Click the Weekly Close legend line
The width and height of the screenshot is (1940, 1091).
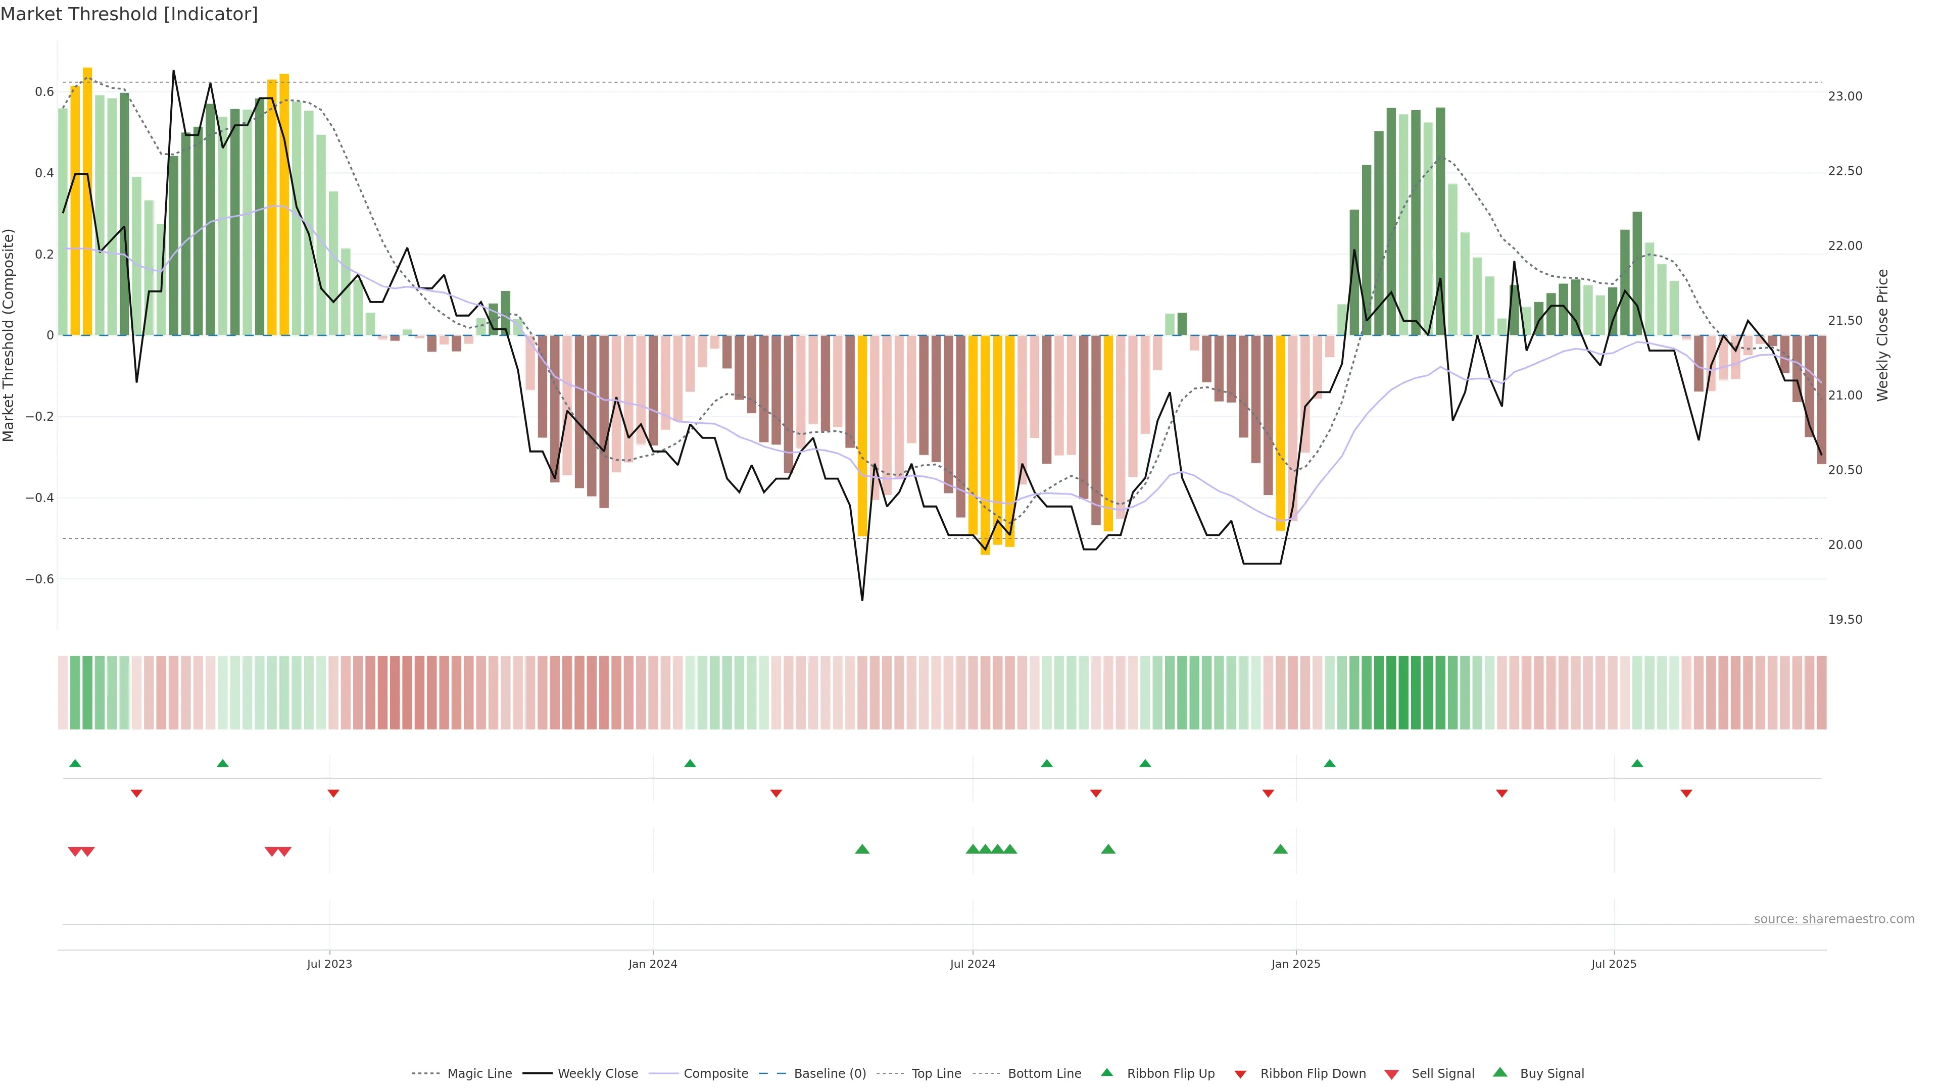coord(538,1074)
